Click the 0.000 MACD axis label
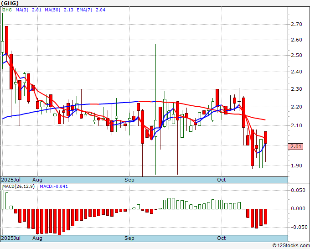The height and width of the screenshot is (249, 310). pyautogui.click(x=298, y=208)
